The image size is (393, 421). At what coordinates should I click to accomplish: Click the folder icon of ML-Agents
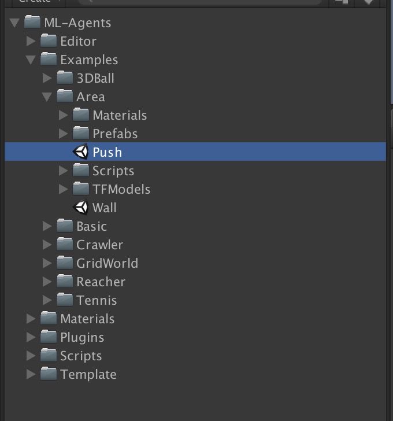tap(32, 22)
